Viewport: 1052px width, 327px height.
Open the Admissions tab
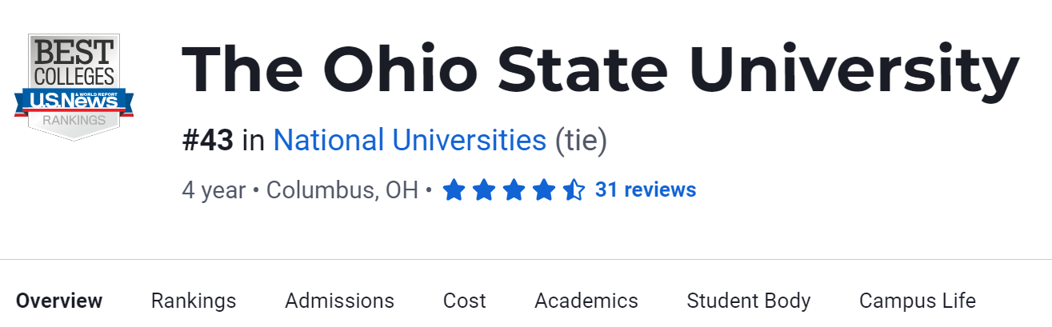point(339,301)
